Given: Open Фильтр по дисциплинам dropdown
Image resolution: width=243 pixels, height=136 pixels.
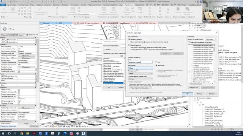Looking at the screenshot, I should pyautogui.click(x=210, y=39).
